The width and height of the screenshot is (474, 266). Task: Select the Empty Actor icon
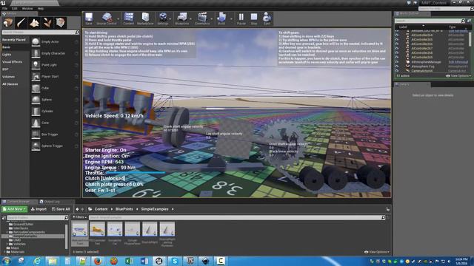pos(36,42)
